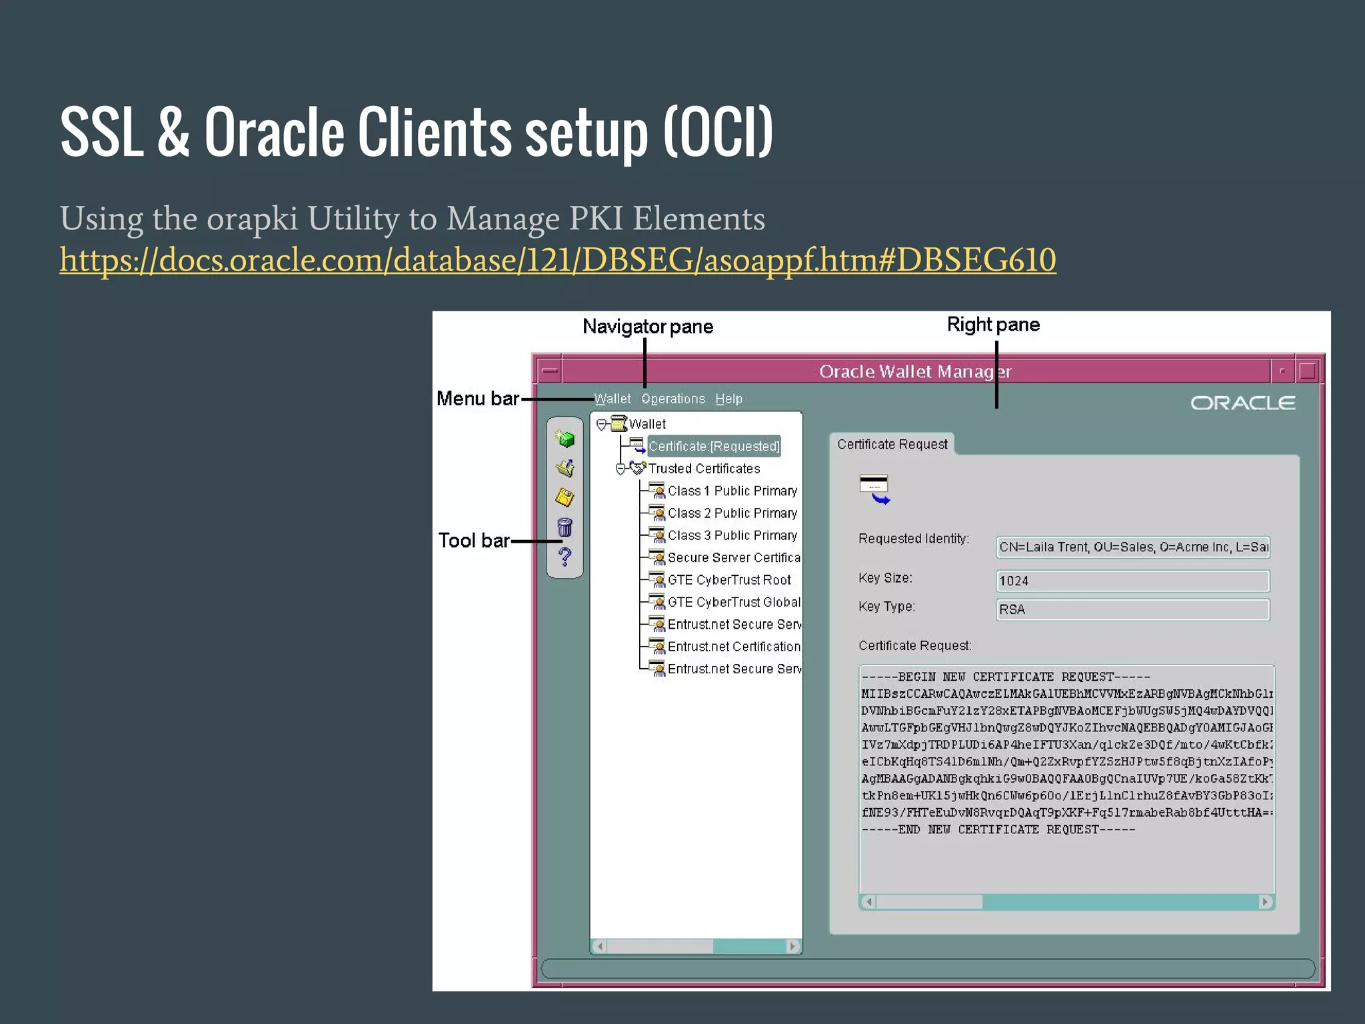Click left arrow of navigator pane scrollbar

click(600, 946)
